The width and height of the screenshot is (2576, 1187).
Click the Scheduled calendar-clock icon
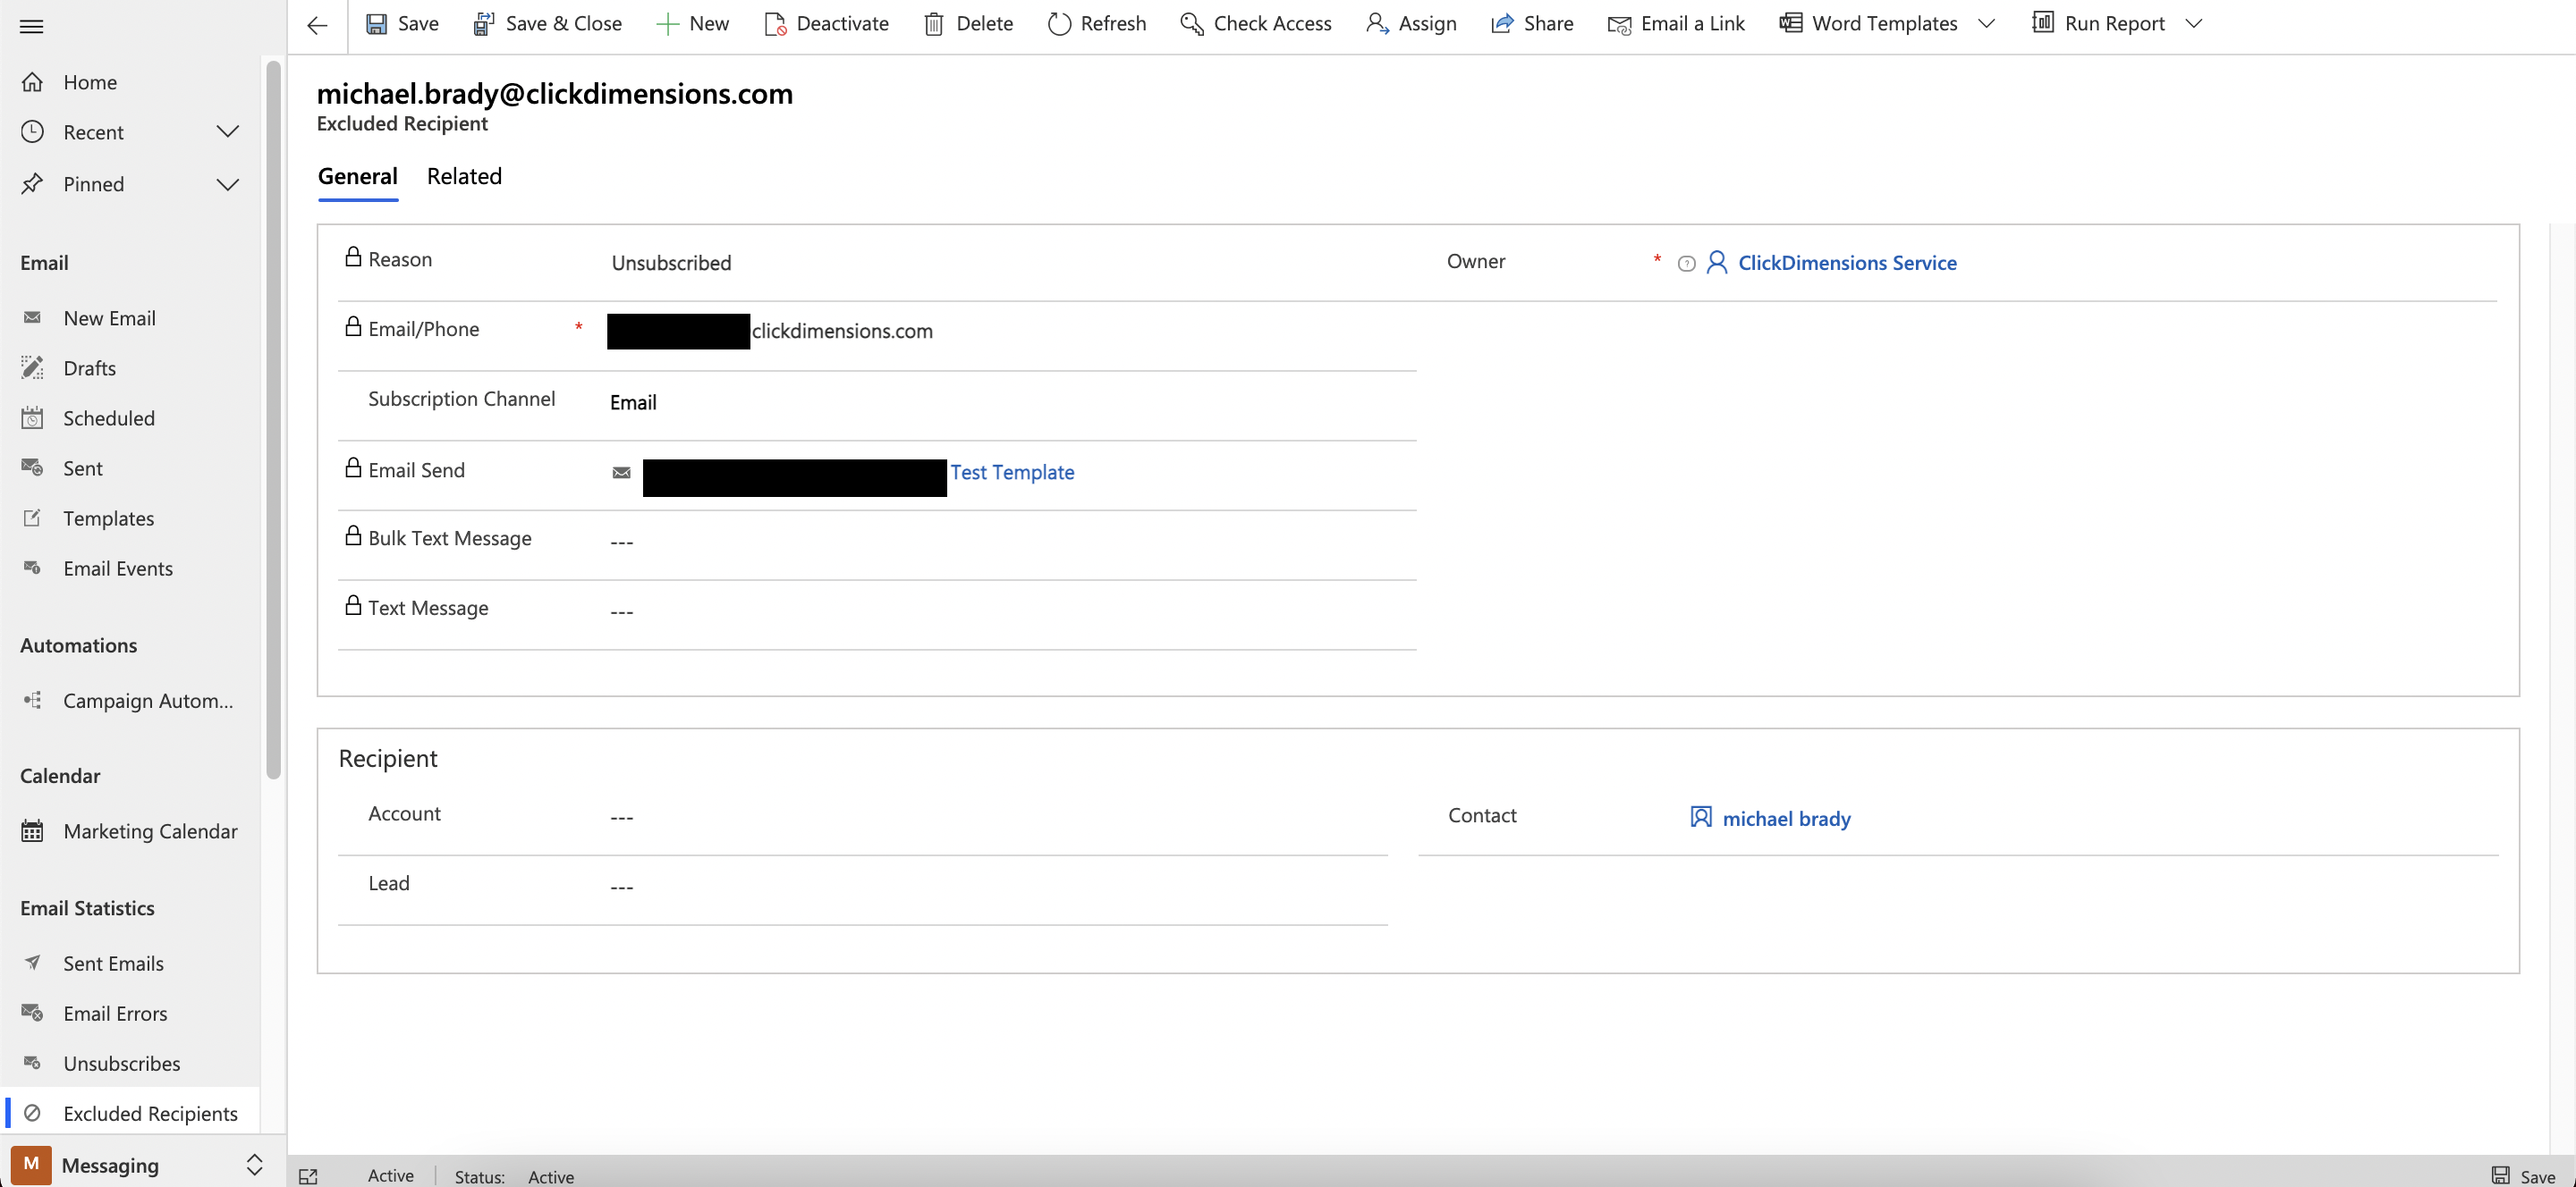pyautogui.click(x=32, y=417)
